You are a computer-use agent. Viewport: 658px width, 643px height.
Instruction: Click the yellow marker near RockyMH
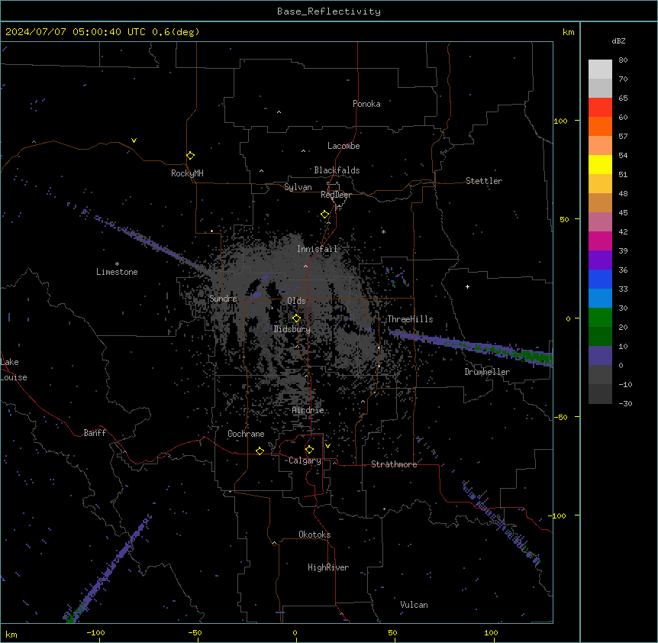click(x=191, y=156)
